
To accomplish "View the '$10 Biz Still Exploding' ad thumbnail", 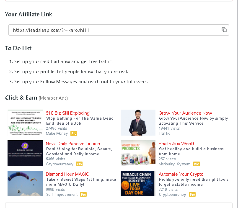I will coord(25,123).
